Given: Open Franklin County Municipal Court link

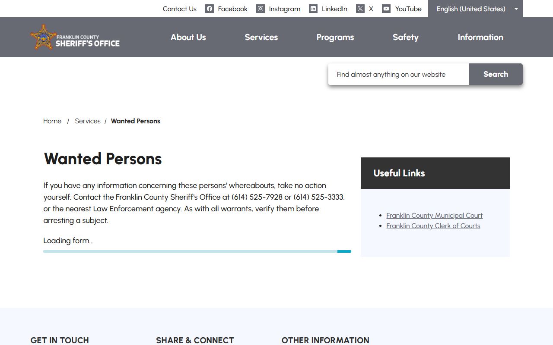Looking at the screenshot, I should [435, 216].
